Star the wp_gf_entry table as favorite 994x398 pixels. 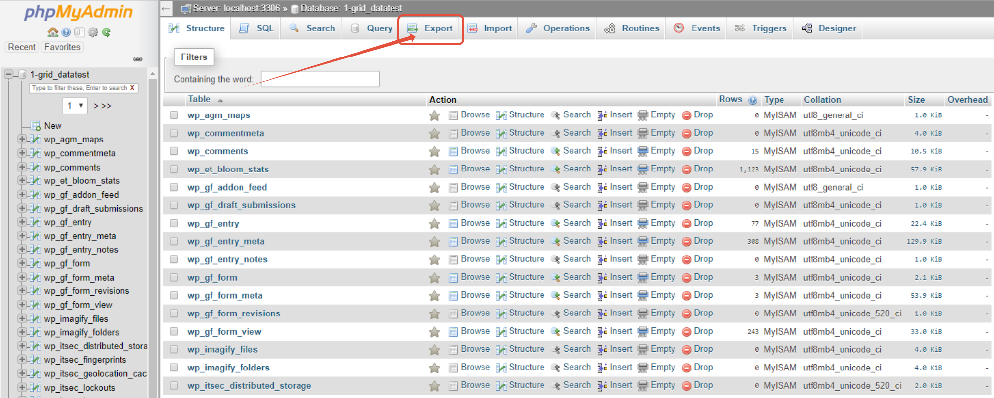click(434, 224)
